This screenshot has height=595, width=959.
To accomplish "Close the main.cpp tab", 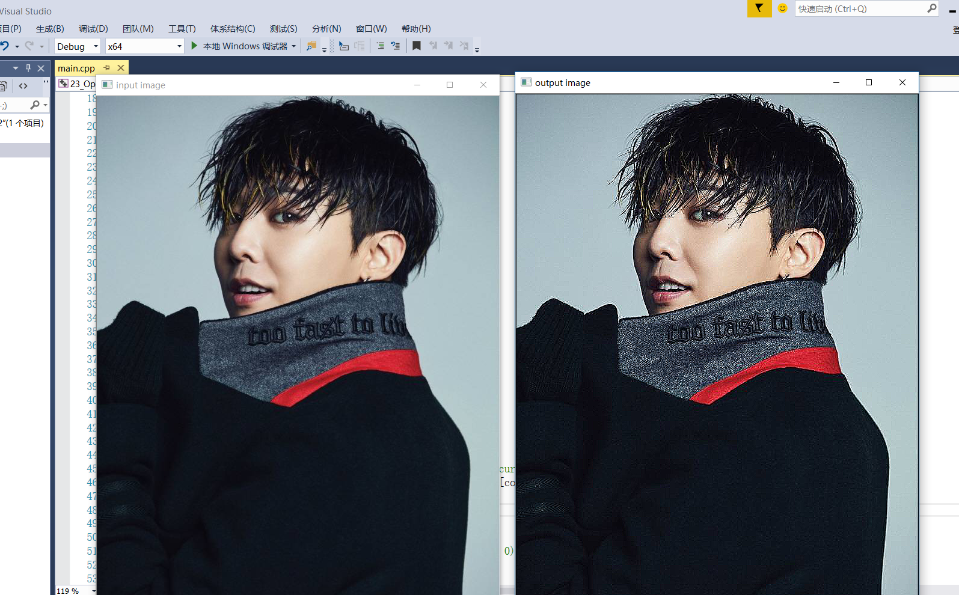I will 121,68.
